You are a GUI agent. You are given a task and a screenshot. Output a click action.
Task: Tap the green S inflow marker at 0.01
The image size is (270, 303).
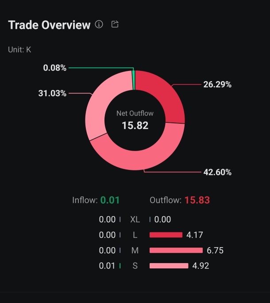120,266
